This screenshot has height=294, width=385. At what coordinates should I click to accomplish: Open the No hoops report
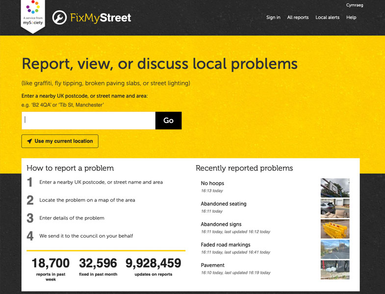click(x=212, y=183)
